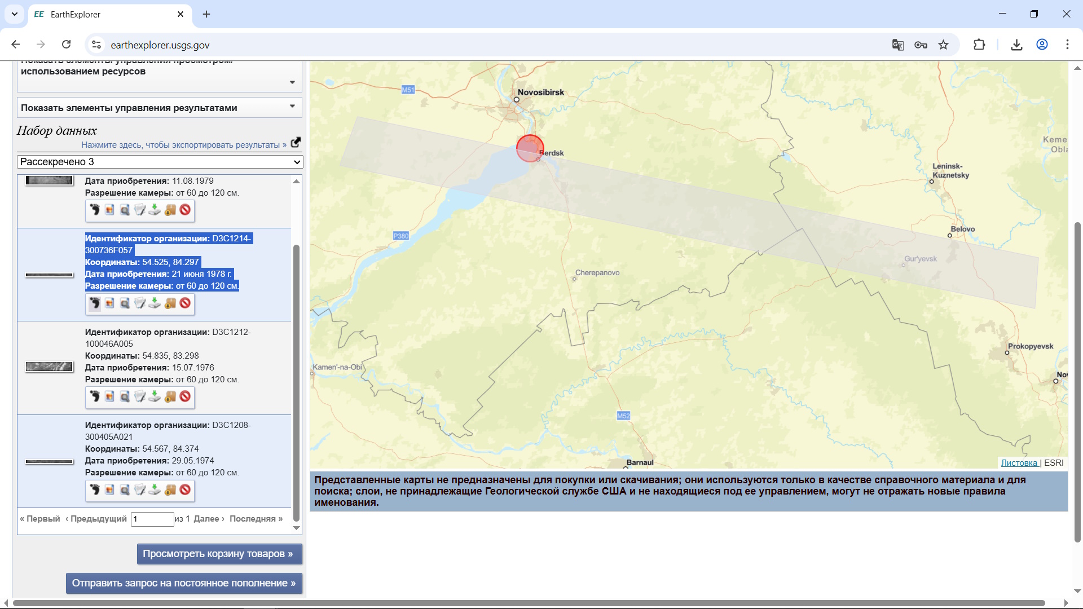1083x609 pixels.
Task: Click download icon for D3C1208-300405A021 scene
Action: pyautogui.click(x=155, y=490)
